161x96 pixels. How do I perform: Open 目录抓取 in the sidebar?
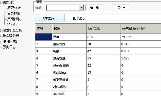[14, 13]
